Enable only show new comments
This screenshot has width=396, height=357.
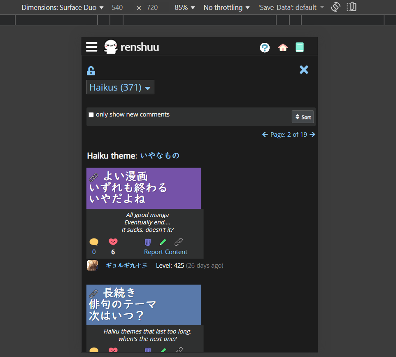point(91,114)
